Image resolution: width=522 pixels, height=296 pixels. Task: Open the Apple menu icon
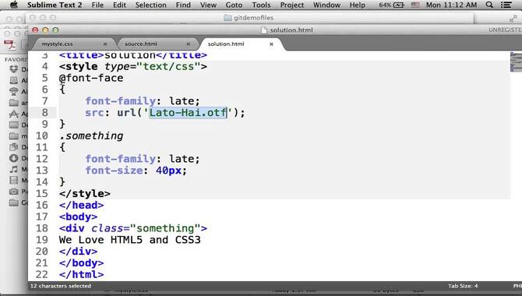[x=14, y=5]
